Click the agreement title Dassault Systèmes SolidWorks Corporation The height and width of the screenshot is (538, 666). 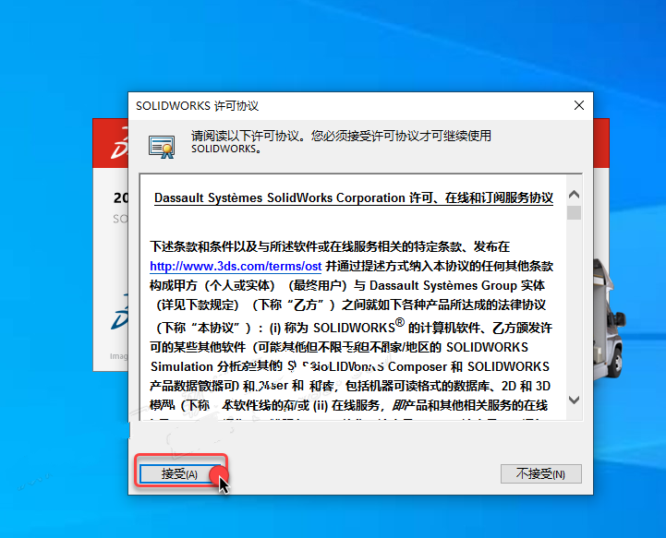pyautogui.click(x=280, y=197)
